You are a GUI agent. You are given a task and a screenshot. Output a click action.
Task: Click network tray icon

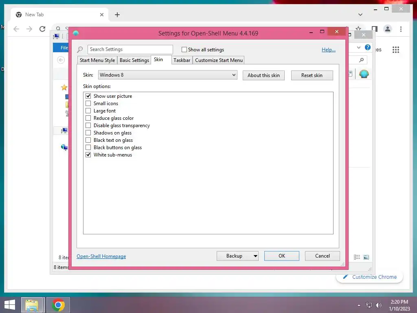(369, 305)
